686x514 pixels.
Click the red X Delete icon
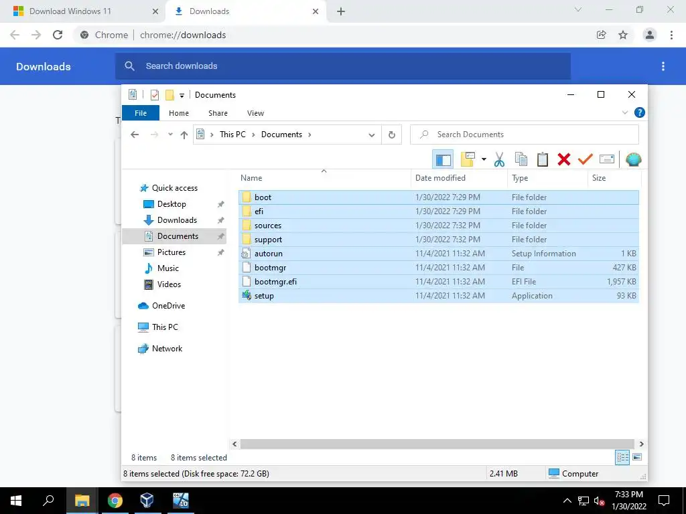click(564, 159)
